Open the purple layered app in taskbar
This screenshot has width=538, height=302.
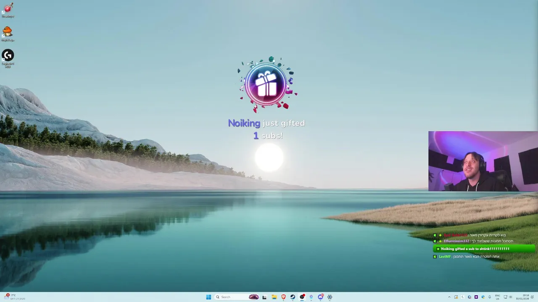click(x=311, y=297)
